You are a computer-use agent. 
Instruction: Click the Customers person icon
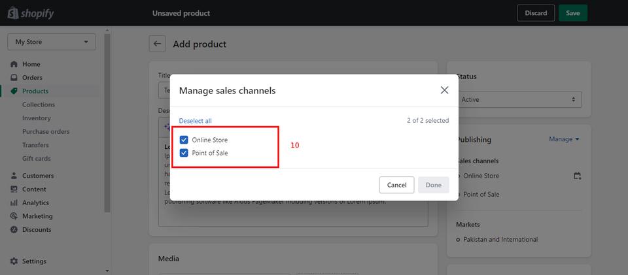[x=14, y=176]
